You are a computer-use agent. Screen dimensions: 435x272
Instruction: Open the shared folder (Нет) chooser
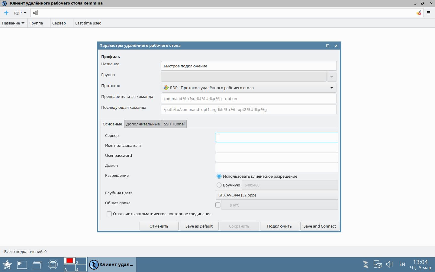coord(280,205)
